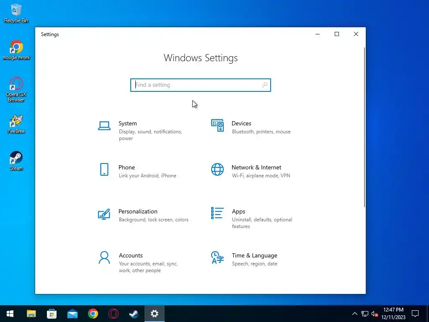Click 'Wi-Fi, airplane mode, VPN' description

click(x=261, y=176)
